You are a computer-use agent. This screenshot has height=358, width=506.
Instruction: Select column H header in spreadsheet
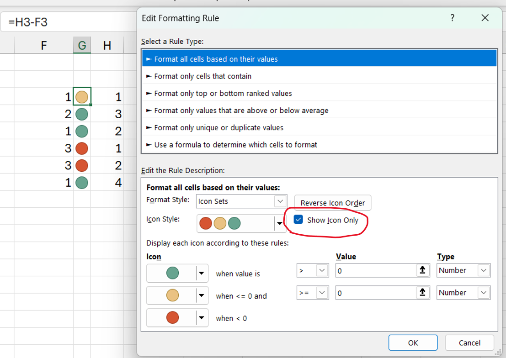(x=107, y=45)
